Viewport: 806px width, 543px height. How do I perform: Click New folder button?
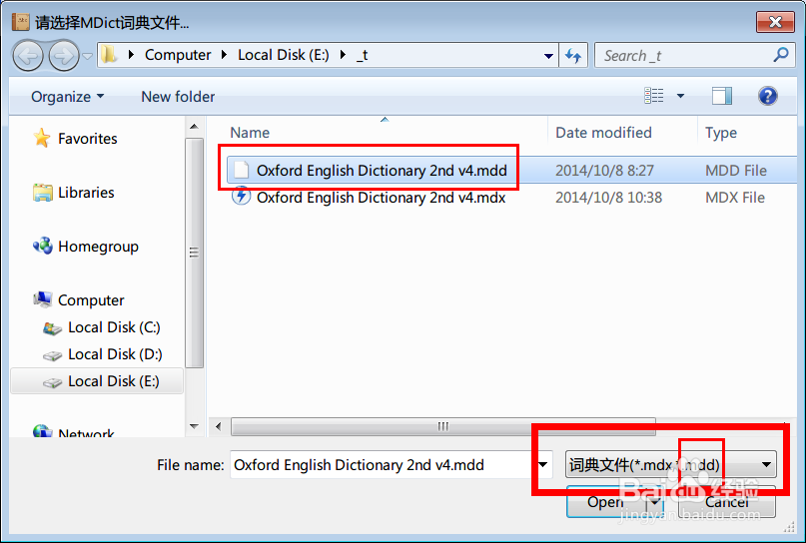(x=178, y=97)
